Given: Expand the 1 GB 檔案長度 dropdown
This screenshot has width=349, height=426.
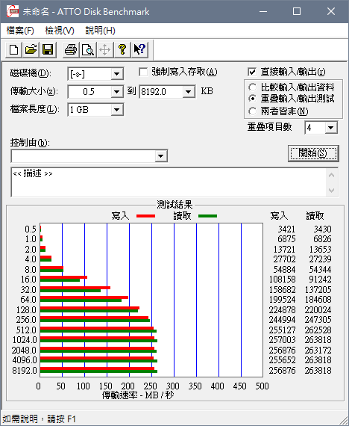Looking at the screenshot, I should point(117,110).
